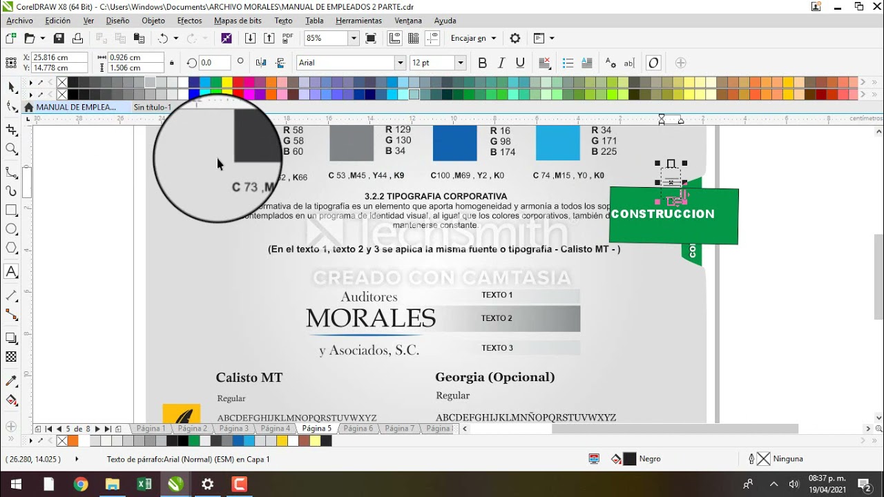Toggle the interactive OpenType O button

(653, 63)
